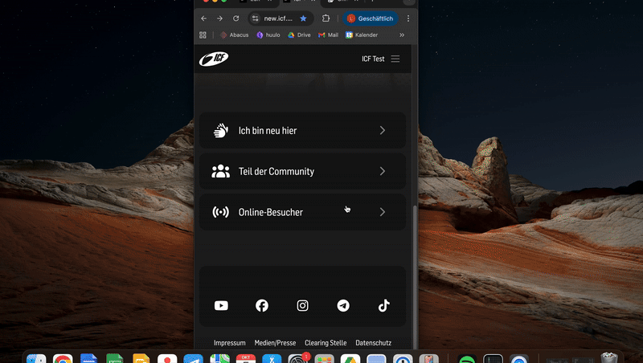Image resolution: width=643 pixels, height=363 pixels.
Task: Open the 'Ich bin neu hier' card
Action: pos(303,130)
